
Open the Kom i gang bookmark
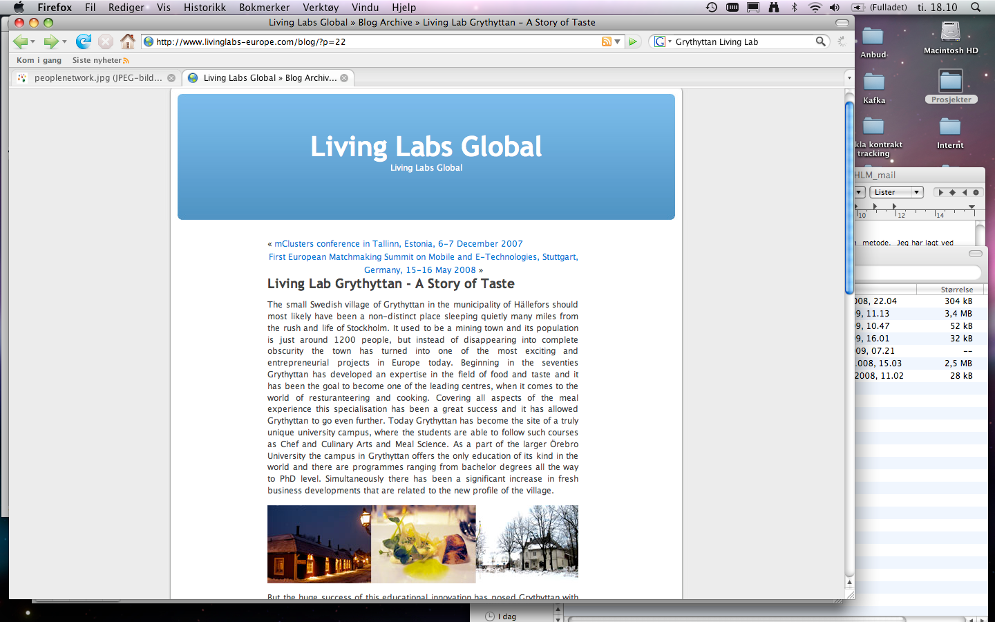click(39, 60)
